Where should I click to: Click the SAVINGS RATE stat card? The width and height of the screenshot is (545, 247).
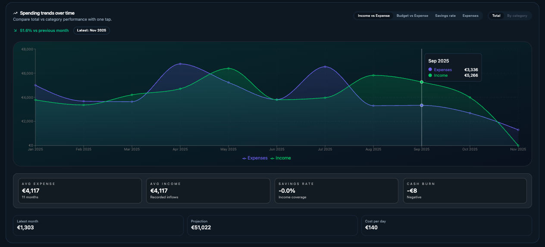pyautogui.click(x=336, y=191)
